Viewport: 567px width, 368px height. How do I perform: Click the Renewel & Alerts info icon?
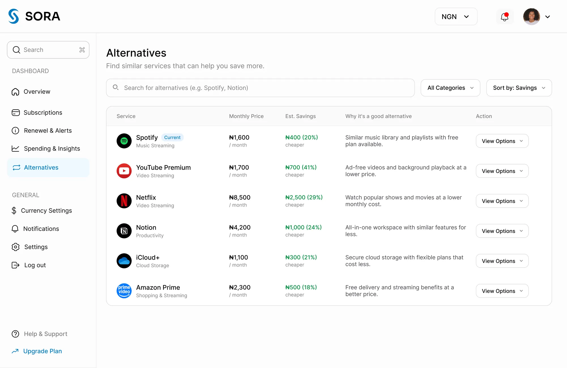coord(15,130)
